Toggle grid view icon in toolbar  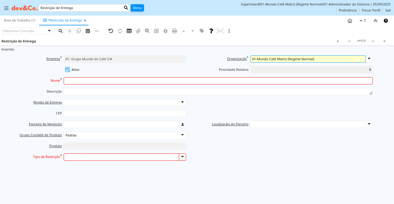pos(129,31)
